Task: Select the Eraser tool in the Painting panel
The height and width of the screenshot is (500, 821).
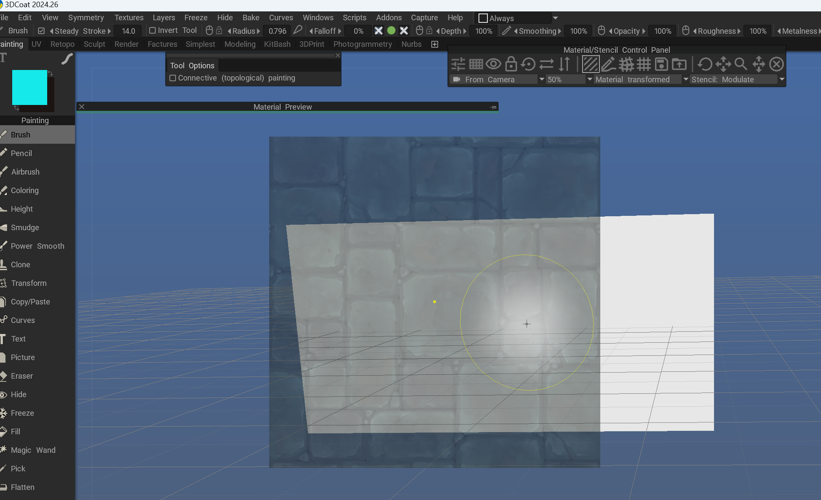Action: (x=21, y=376)
